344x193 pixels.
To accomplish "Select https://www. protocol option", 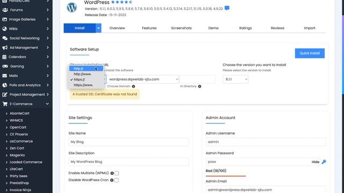I will [x=86, y=85].
